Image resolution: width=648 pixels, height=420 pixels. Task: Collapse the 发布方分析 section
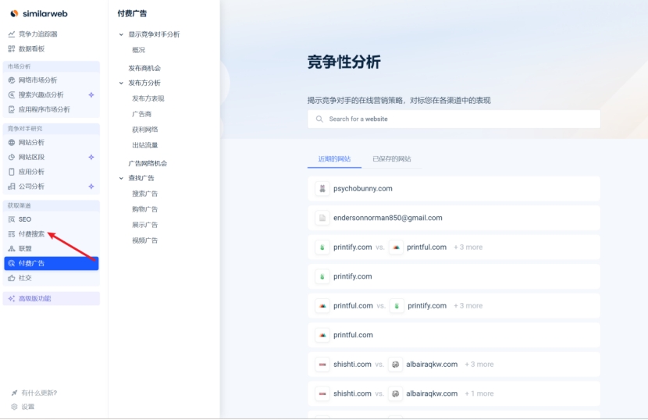pos(121,84)
